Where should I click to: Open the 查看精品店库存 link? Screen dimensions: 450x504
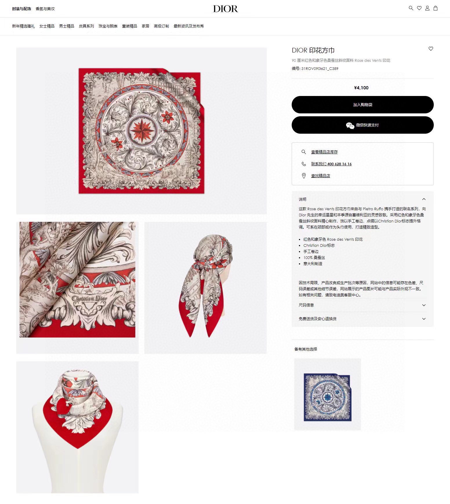tap(324, 152)
